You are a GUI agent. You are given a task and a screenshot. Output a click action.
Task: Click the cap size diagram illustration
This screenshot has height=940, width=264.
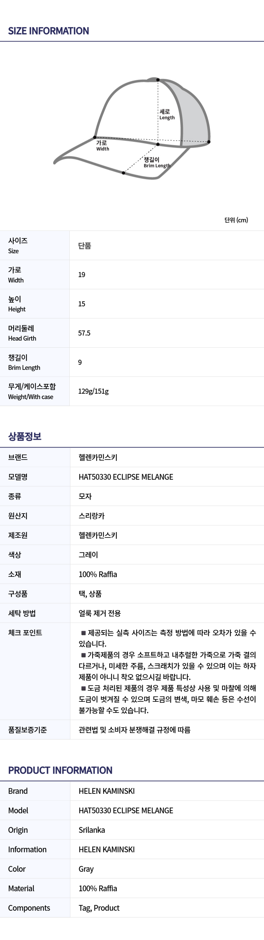tap(132, 128)
